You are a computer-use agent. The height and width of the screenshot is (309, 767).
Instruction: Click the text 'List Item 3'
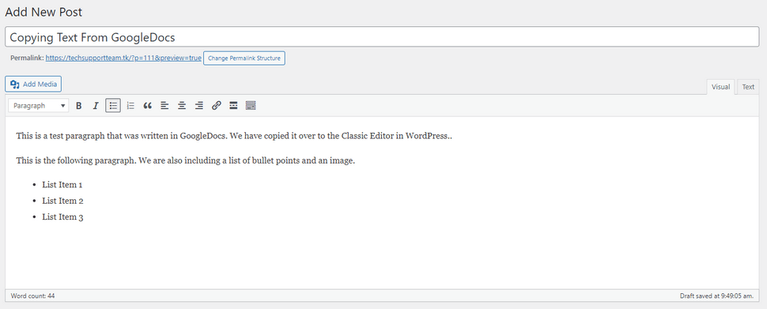click(x=62, y=217)
